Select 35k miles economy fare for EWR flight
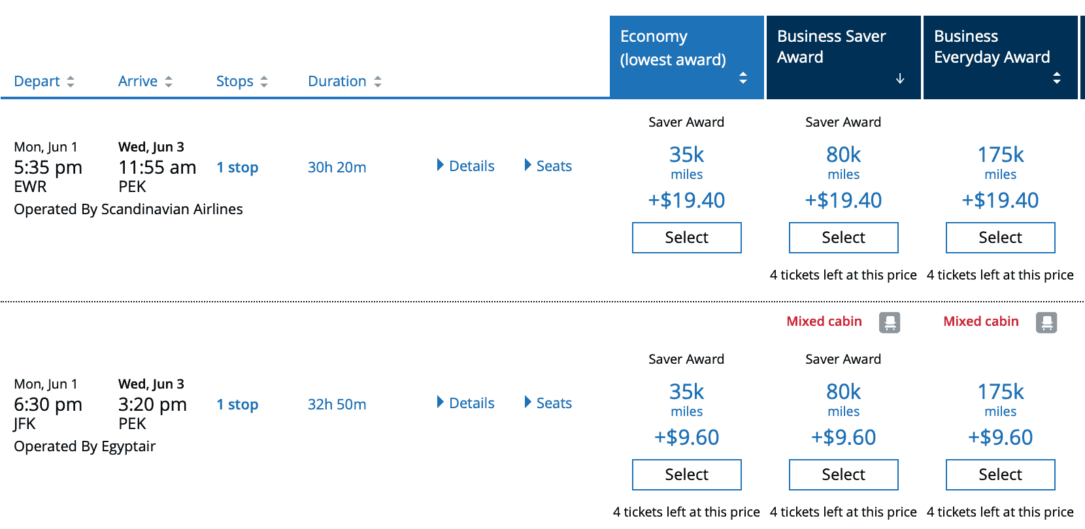Screen dimensions: 1085x529 point(687,238)
